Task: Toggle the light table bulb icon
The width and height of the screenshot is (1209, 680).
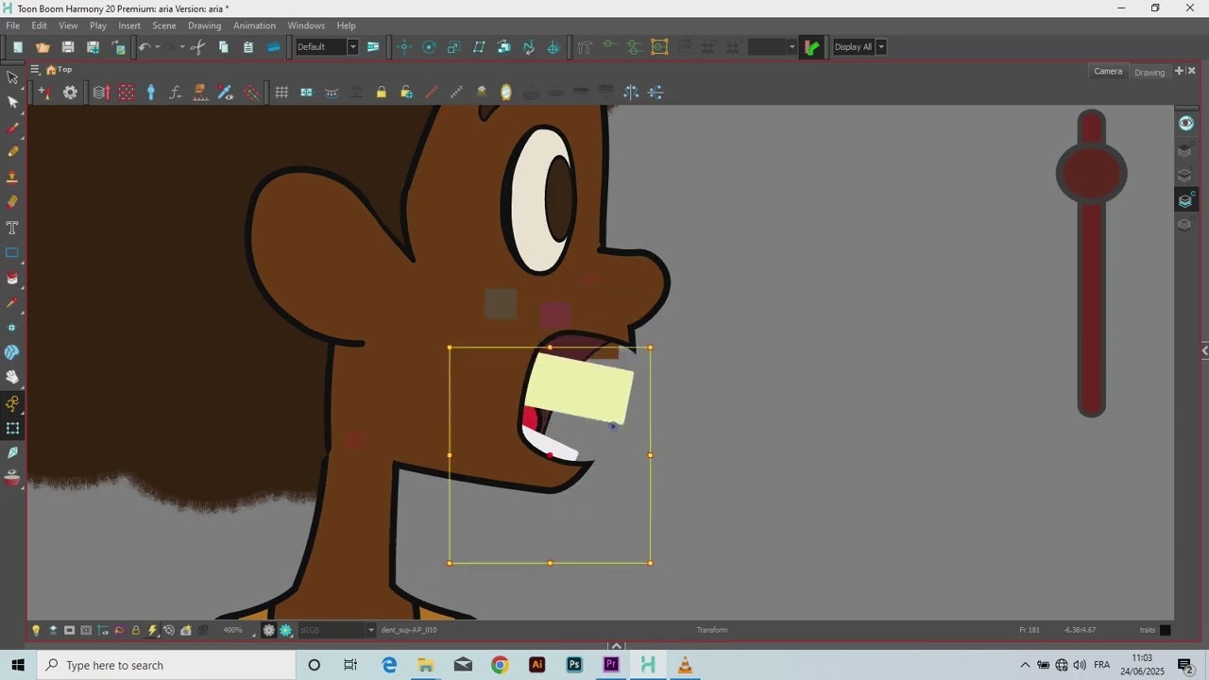Action: [x=36, y=630]
